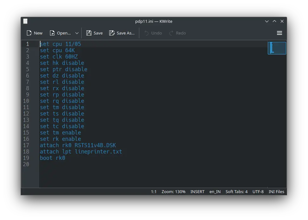Place cursor on 'boot rk0' line
Viewport: 308px width, 220px height.
53,158
